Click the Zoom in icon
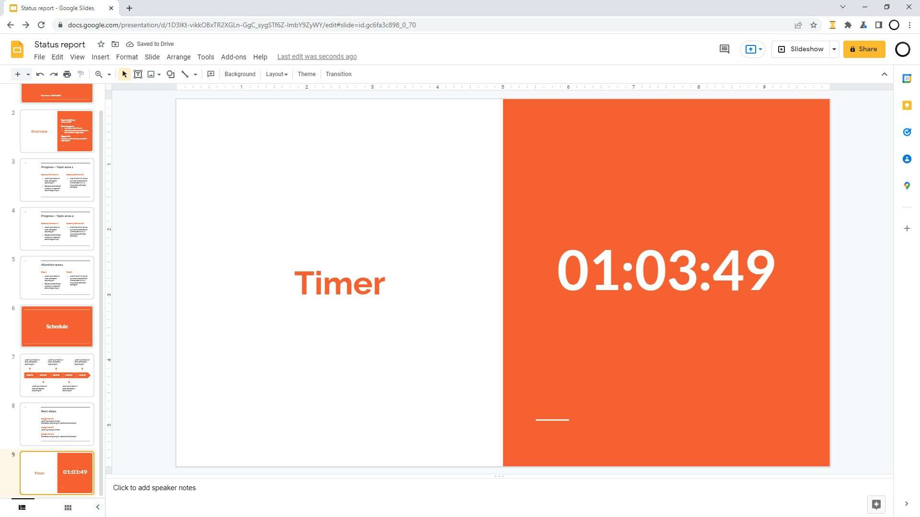Screen dimensions: 920x517 tap(99, 74)
